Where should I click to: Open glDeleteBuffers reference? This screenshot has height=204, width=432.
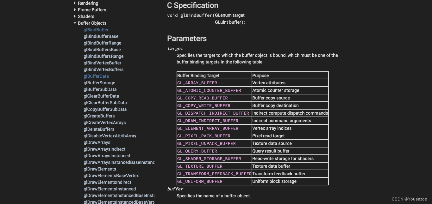(x=99, y=129)
